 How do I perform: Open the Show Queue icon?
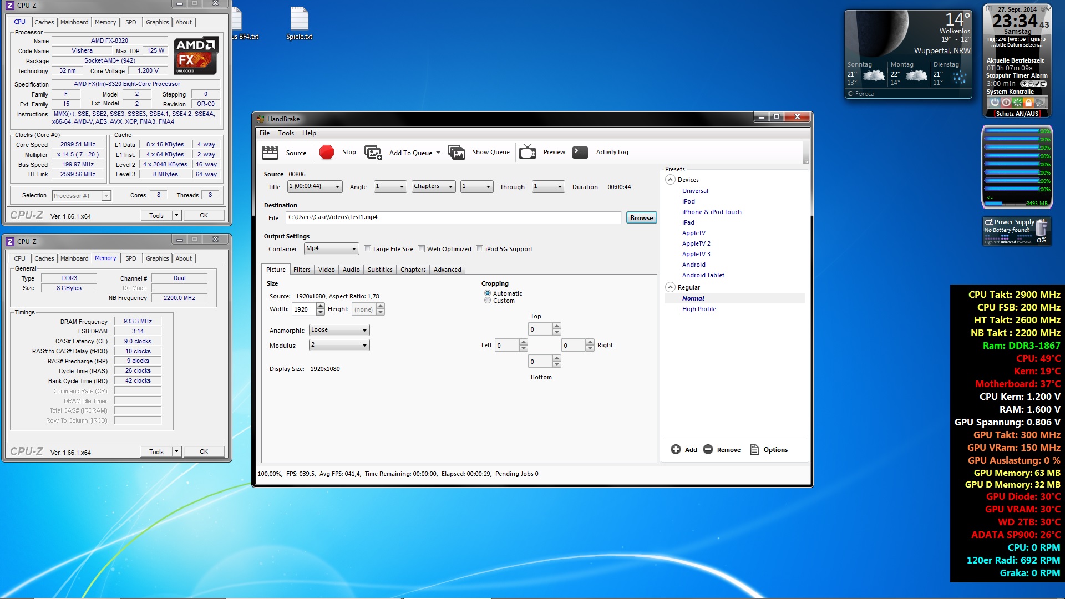457,153
